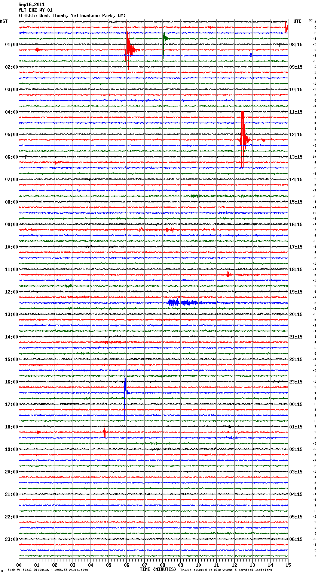Select the '15:15' UTC time label
Viewport: 318px width, 575px height.
296,202
